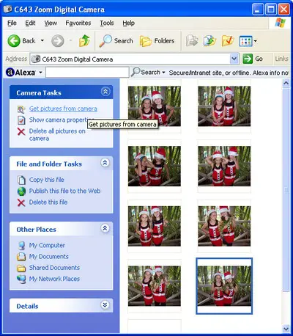Select the left thumbnail in second row
This screenshot has width=293, height=336.
click(x=155, y=166)
